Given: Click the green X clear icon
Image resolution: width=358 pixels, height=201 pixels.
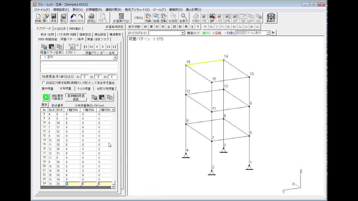Looking at the screenshot, I should 46,97.
